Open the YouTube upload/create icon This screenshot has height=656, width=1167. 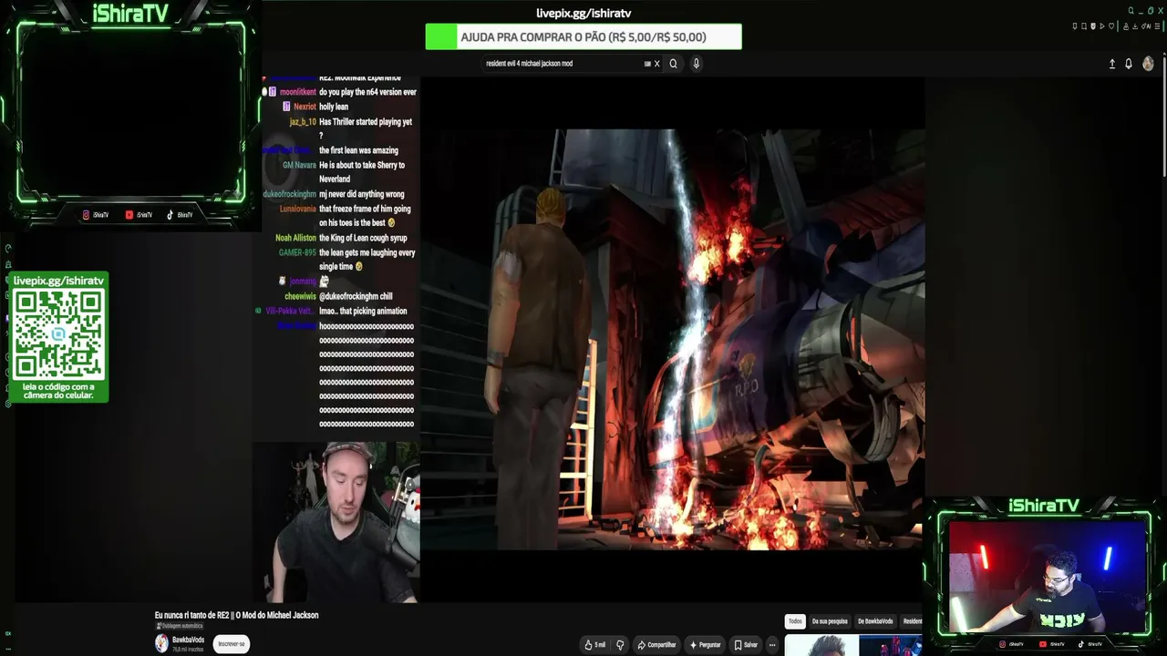click(1111, 64)
